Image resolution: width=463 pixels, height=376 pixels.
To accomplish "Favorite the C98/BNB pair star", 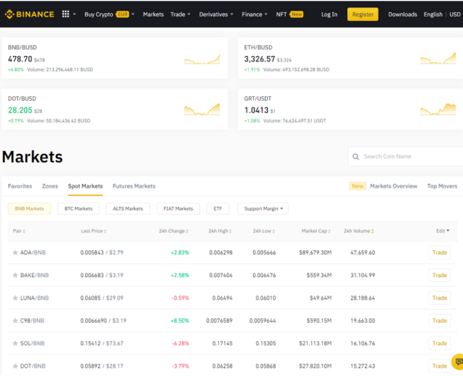I will [15, 321].
